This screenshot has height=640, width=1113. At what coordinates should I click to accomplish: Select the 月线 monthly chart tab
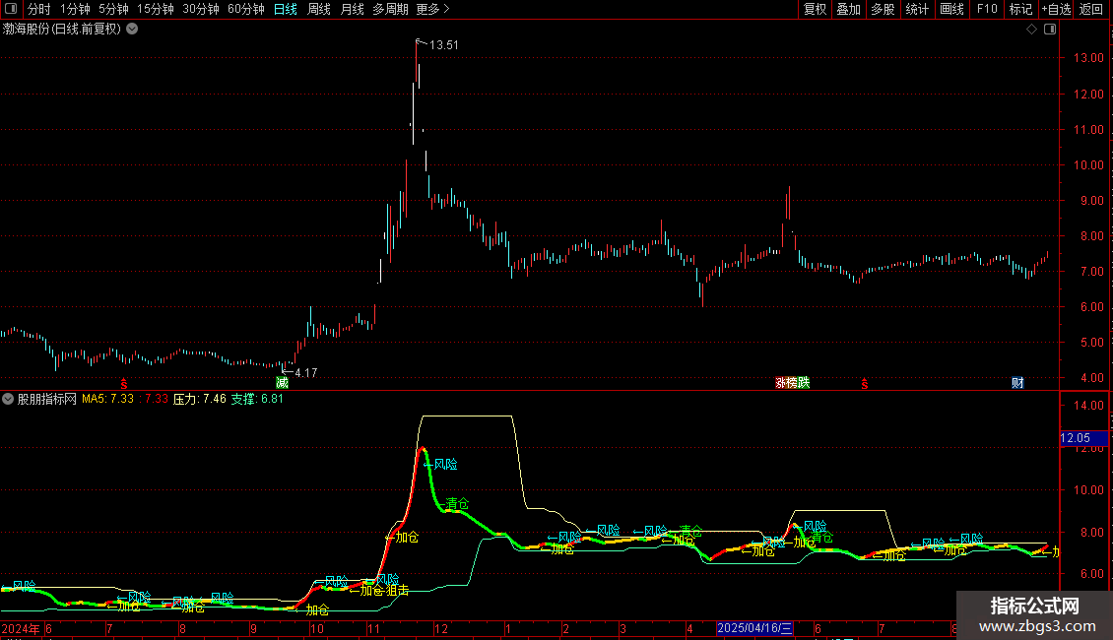point(352,9)
